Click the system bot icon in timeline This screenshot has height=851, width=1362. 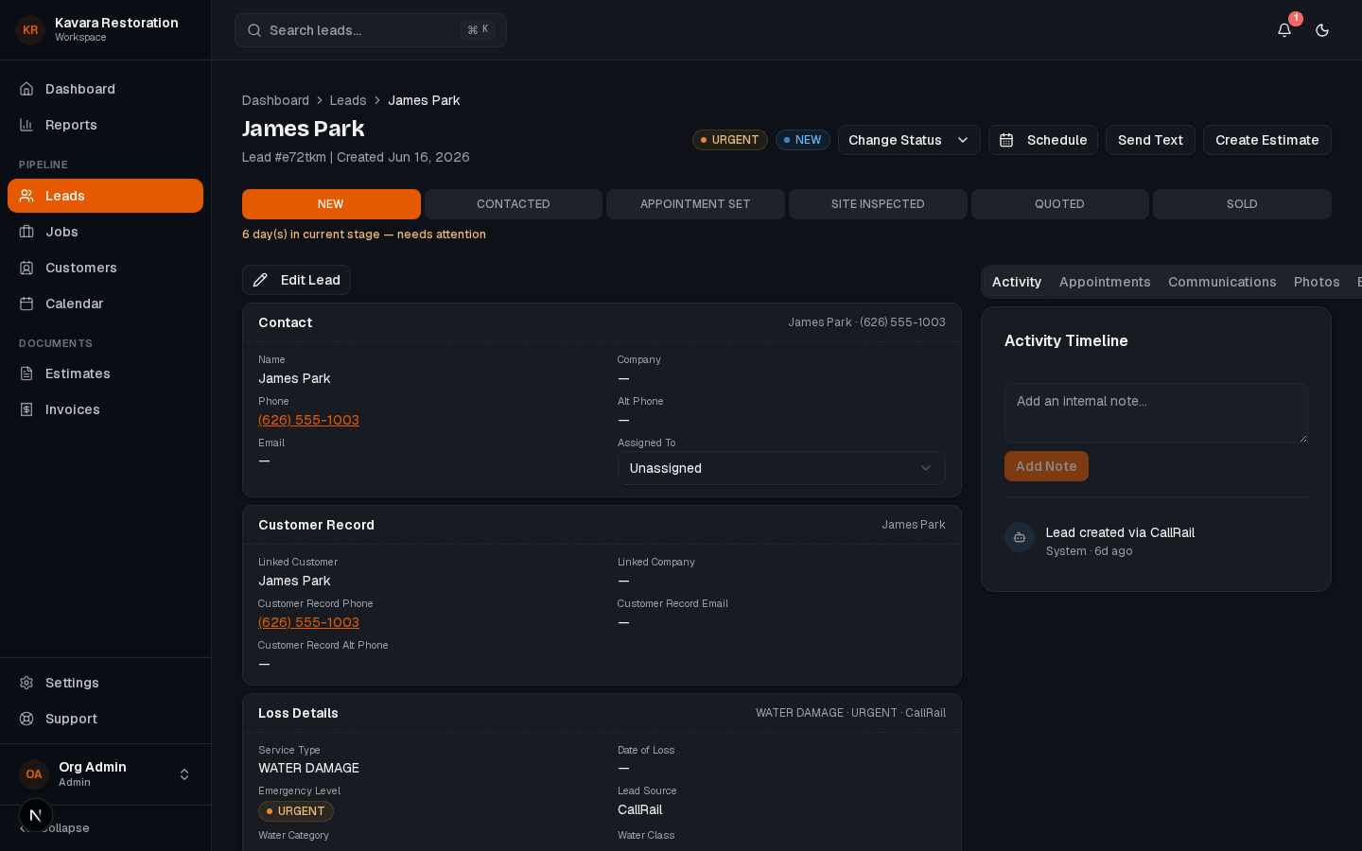pos(1020,537)
